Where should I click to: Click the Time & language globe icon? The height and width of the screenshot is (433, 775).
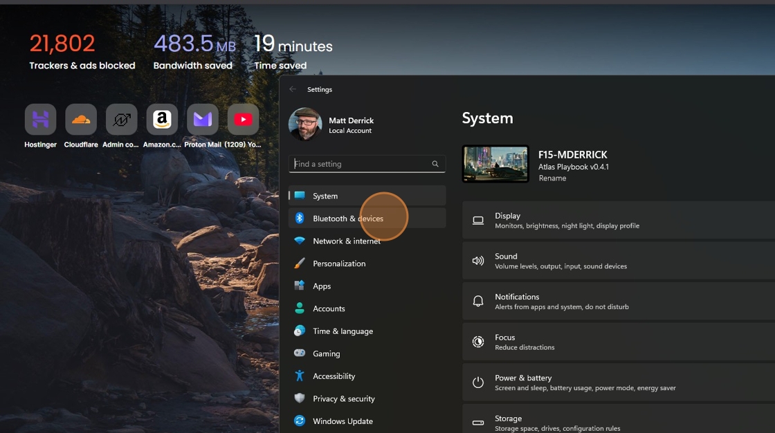tap(300, 331)
